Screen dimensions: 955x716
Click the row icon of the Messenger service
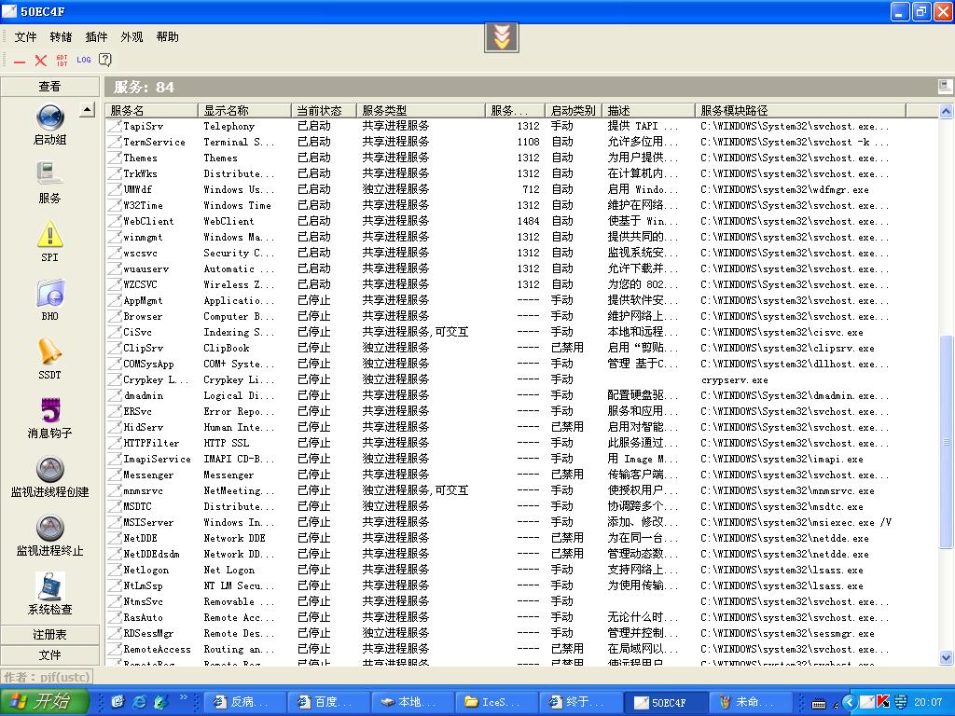[114, 475]
